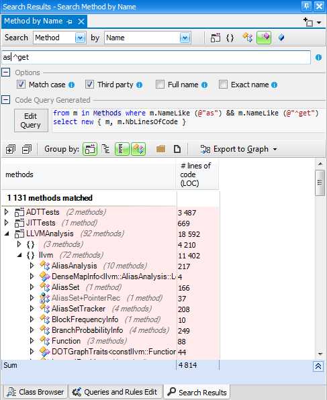
Task: Open the Queries and Rules Edit tab
Action: pyautogui.click(x=115, y=392)
